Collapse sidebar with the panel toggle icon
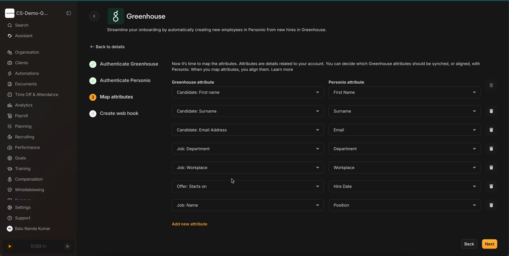 click(x=69, y=14)
